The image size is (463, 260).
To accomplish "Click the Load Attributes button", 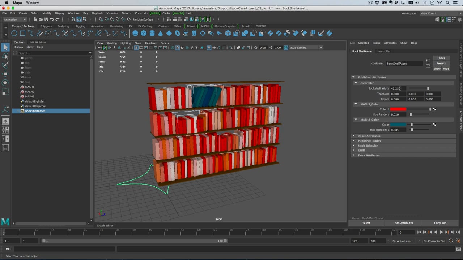I will (403, 223).
